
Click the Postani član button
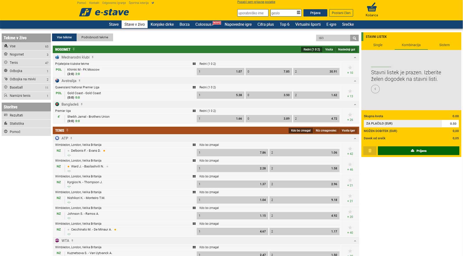point(341,13)
